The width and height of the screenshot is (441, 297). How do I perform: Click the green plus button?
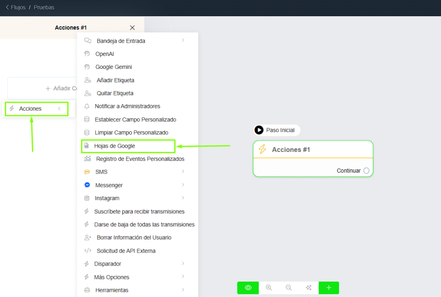tap(329, 288)
